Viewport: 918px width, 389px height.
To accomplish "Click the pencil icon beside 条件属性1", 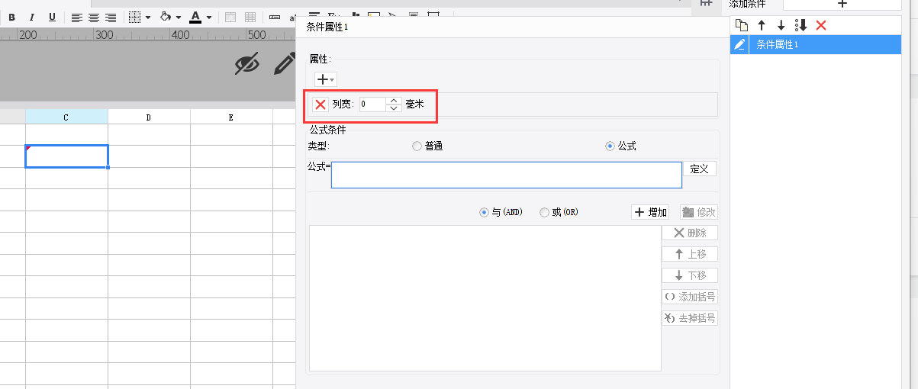I will [x=739, y=45].
